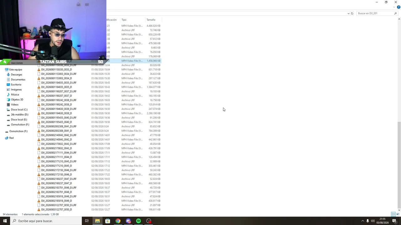The width and height of the screenshot is (401, 225).
Task: Open Objetos 3D in the navigation pane
Action: 17,100
